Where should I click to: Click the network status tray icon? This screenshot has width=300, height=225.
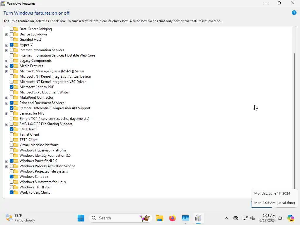(245, 218)
